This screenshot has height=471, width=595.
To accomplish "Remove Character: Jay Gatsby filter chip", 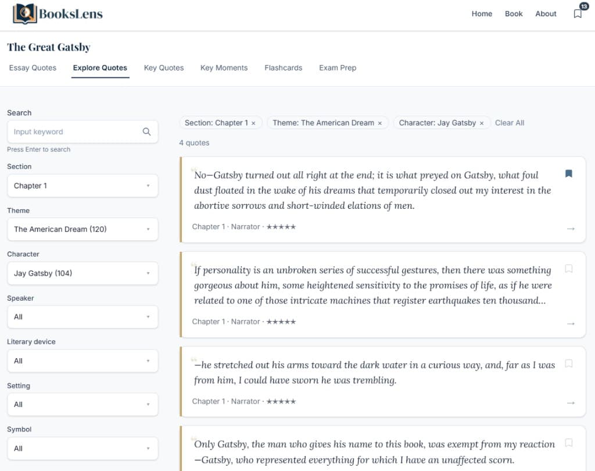I will point(482,123).
